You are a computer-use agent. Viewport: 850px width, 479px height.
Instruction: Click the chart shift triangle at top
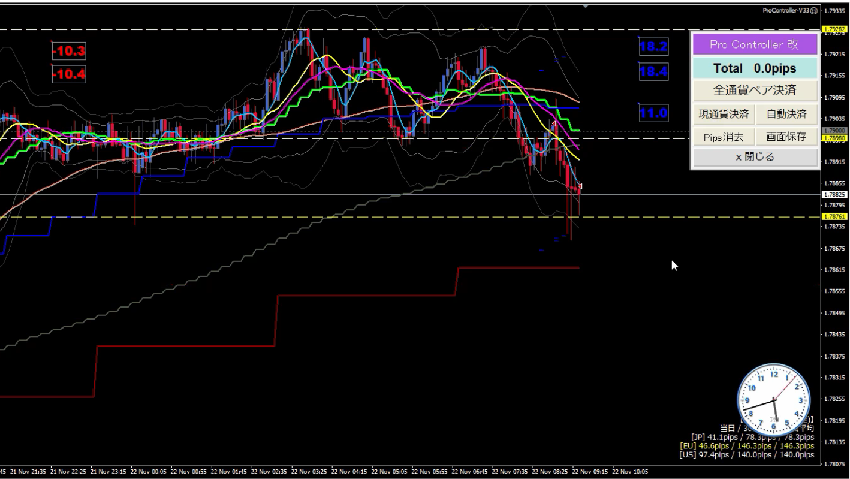pyautogui.click(x=586, y=7)
